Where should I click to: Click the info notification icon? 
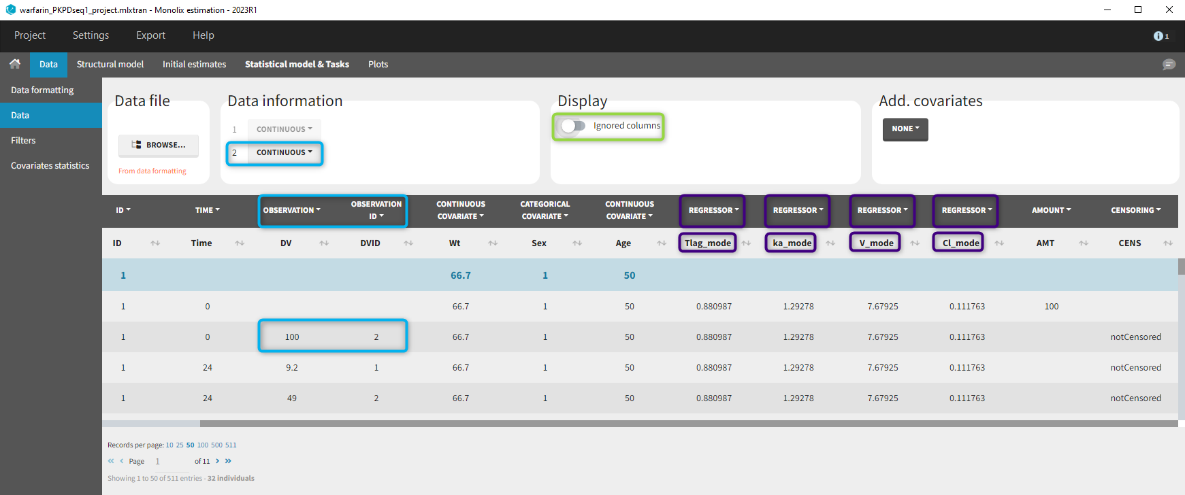point(1160,36)
